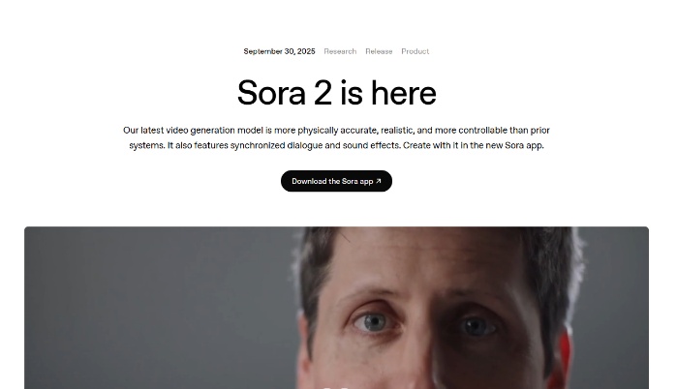
Task: Click the man's shadowed eye in video
Action: (477, 325)
